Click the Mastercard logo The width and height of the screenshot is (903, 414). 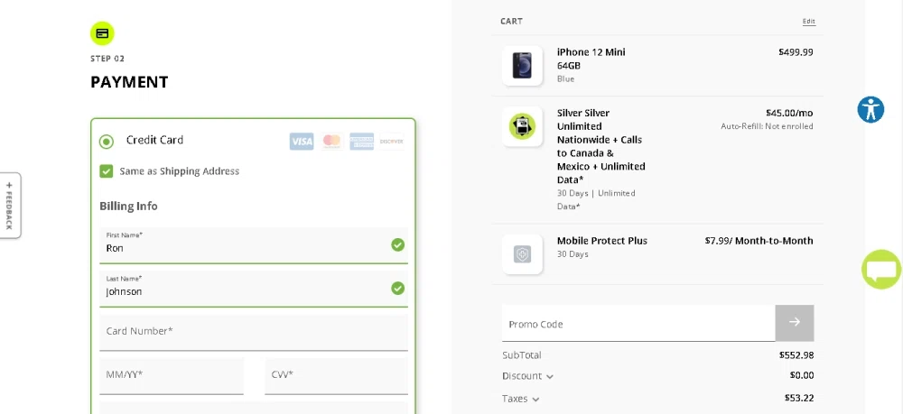pyautogui.click(x=331, y=141)
